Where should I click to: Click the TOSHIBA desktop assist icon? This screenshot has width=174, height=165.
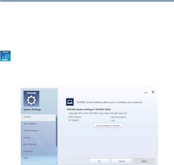5,56
